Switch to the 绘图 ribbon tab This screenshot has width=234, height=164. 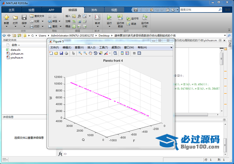pos(31,10)
